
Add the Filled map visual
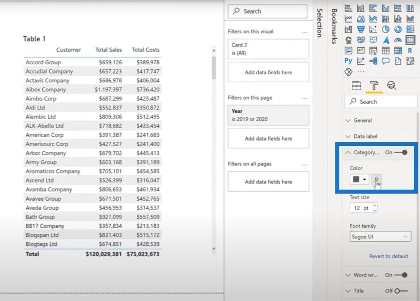point(360,40)
